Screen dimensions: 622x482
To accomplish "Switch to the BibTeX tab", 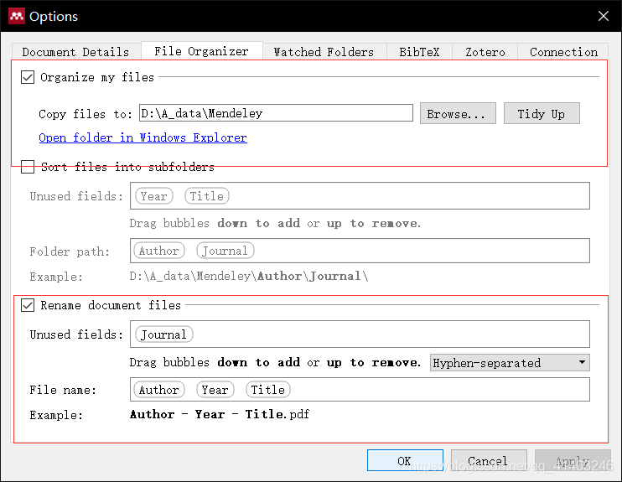I will click(x=419, y=52).
